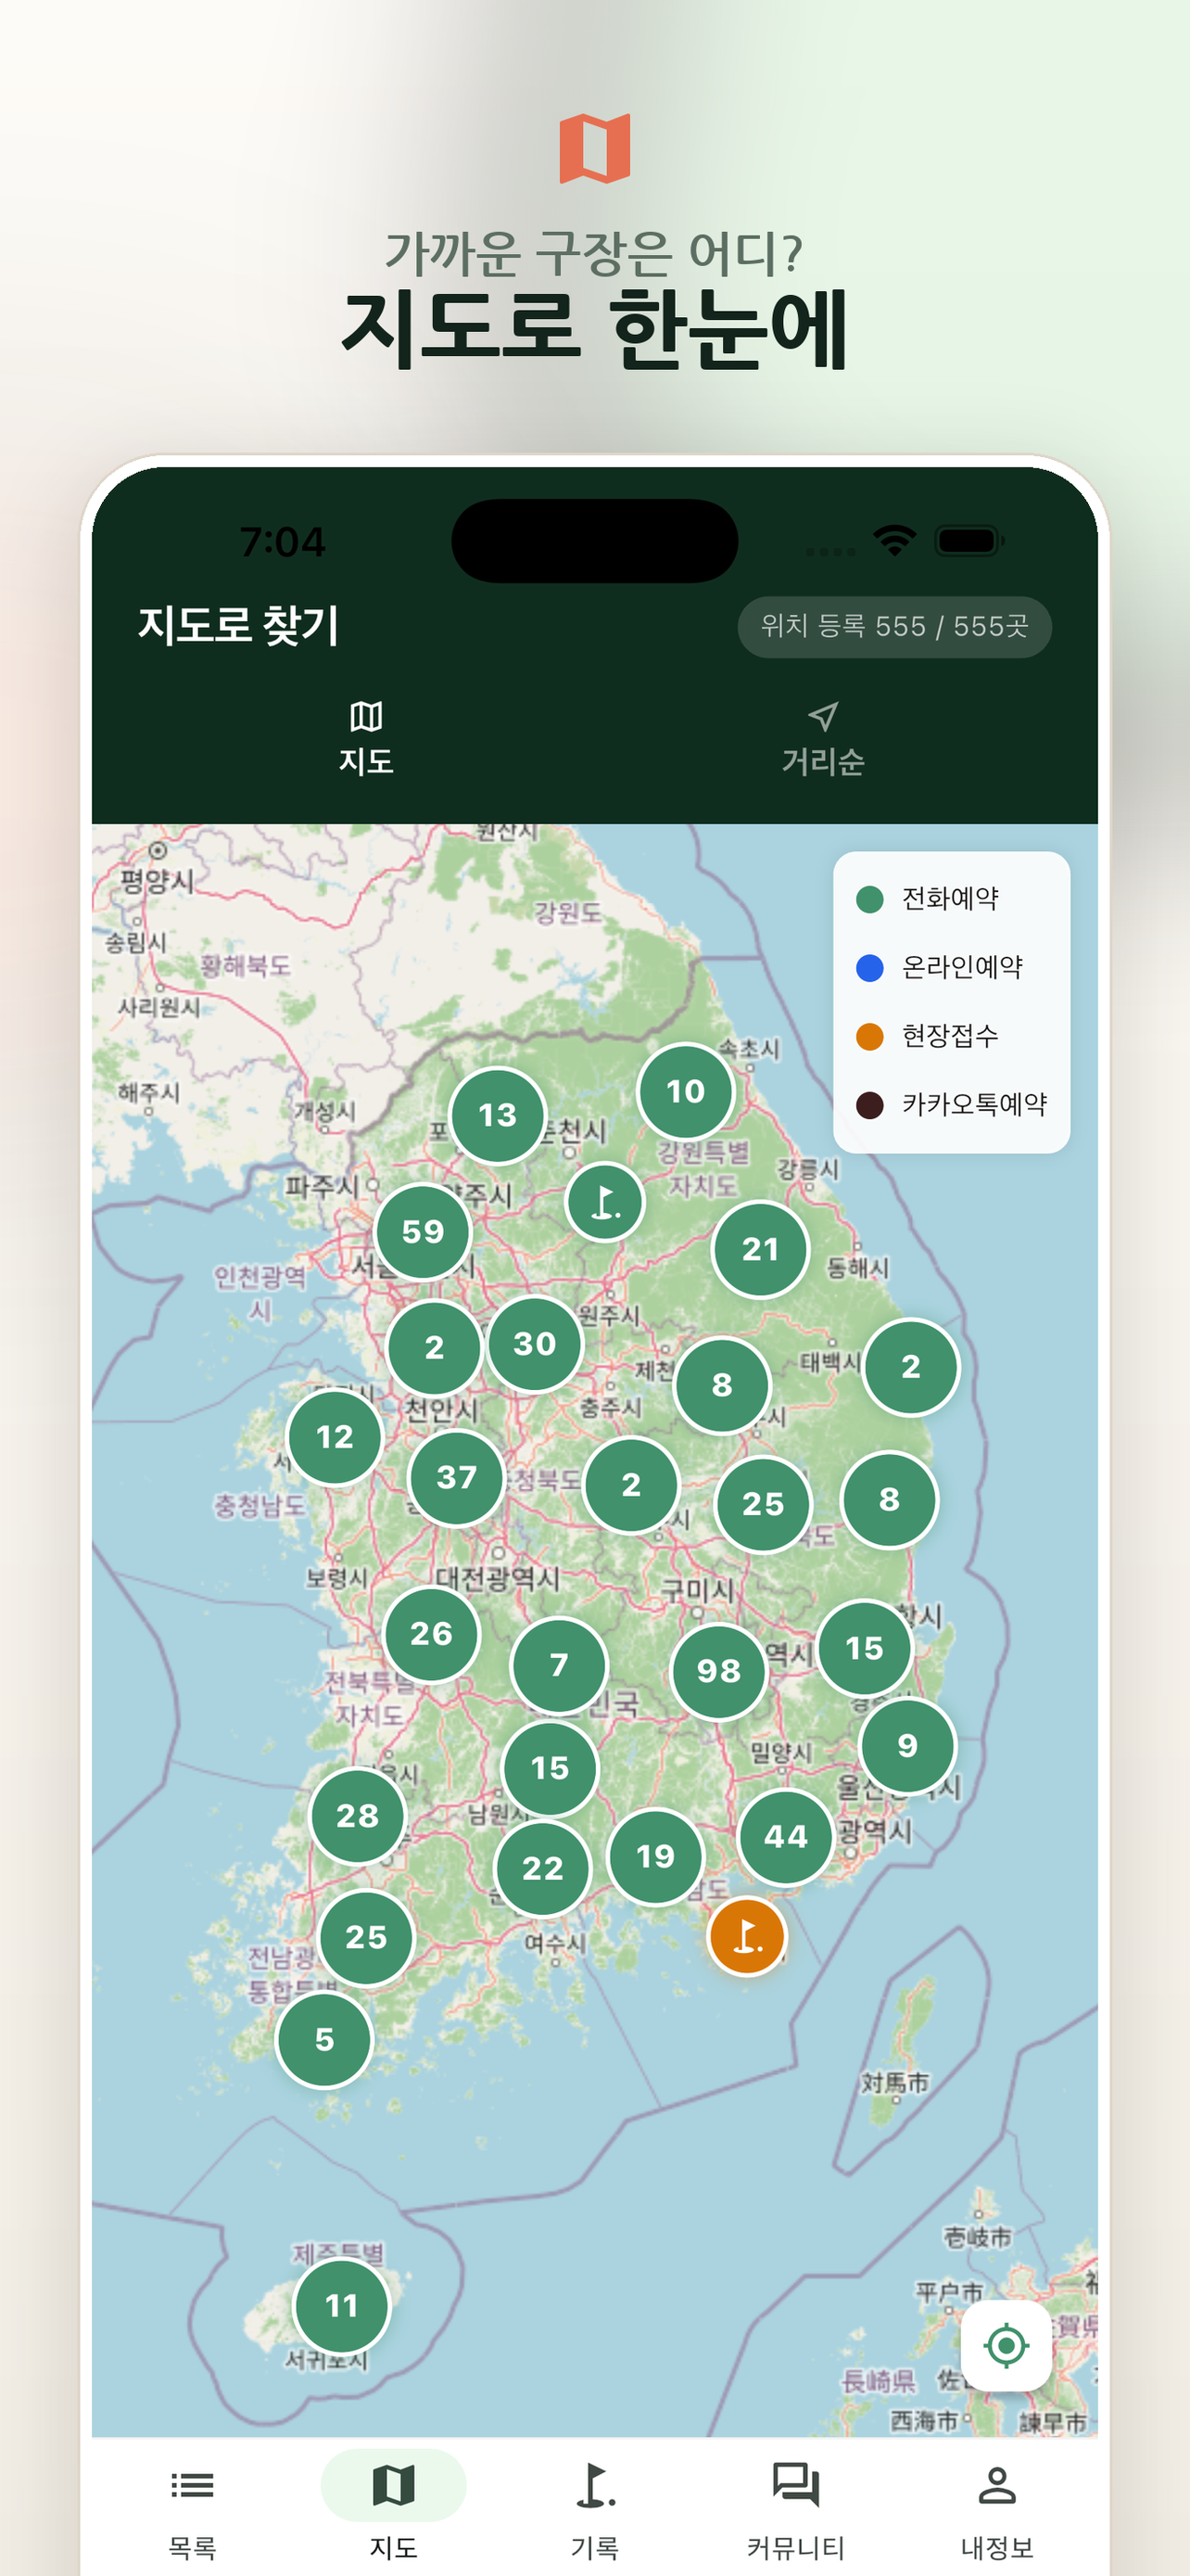Viewport: 1190px width, 2576px height.
Task: Open the 커뮤니티 bottom tab
Action: point(796,2507)
